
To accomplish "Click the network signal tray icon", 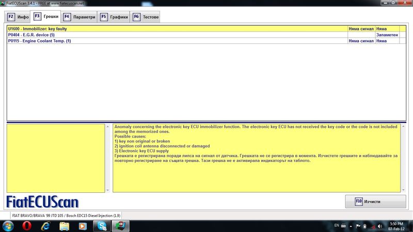I will (x=373, y=226).
